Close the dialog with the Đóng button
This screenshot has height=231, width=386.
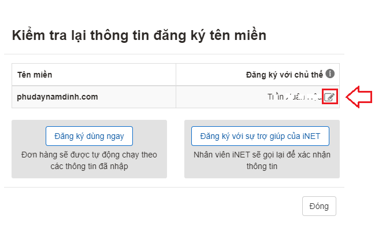click(x=319, y=206)
